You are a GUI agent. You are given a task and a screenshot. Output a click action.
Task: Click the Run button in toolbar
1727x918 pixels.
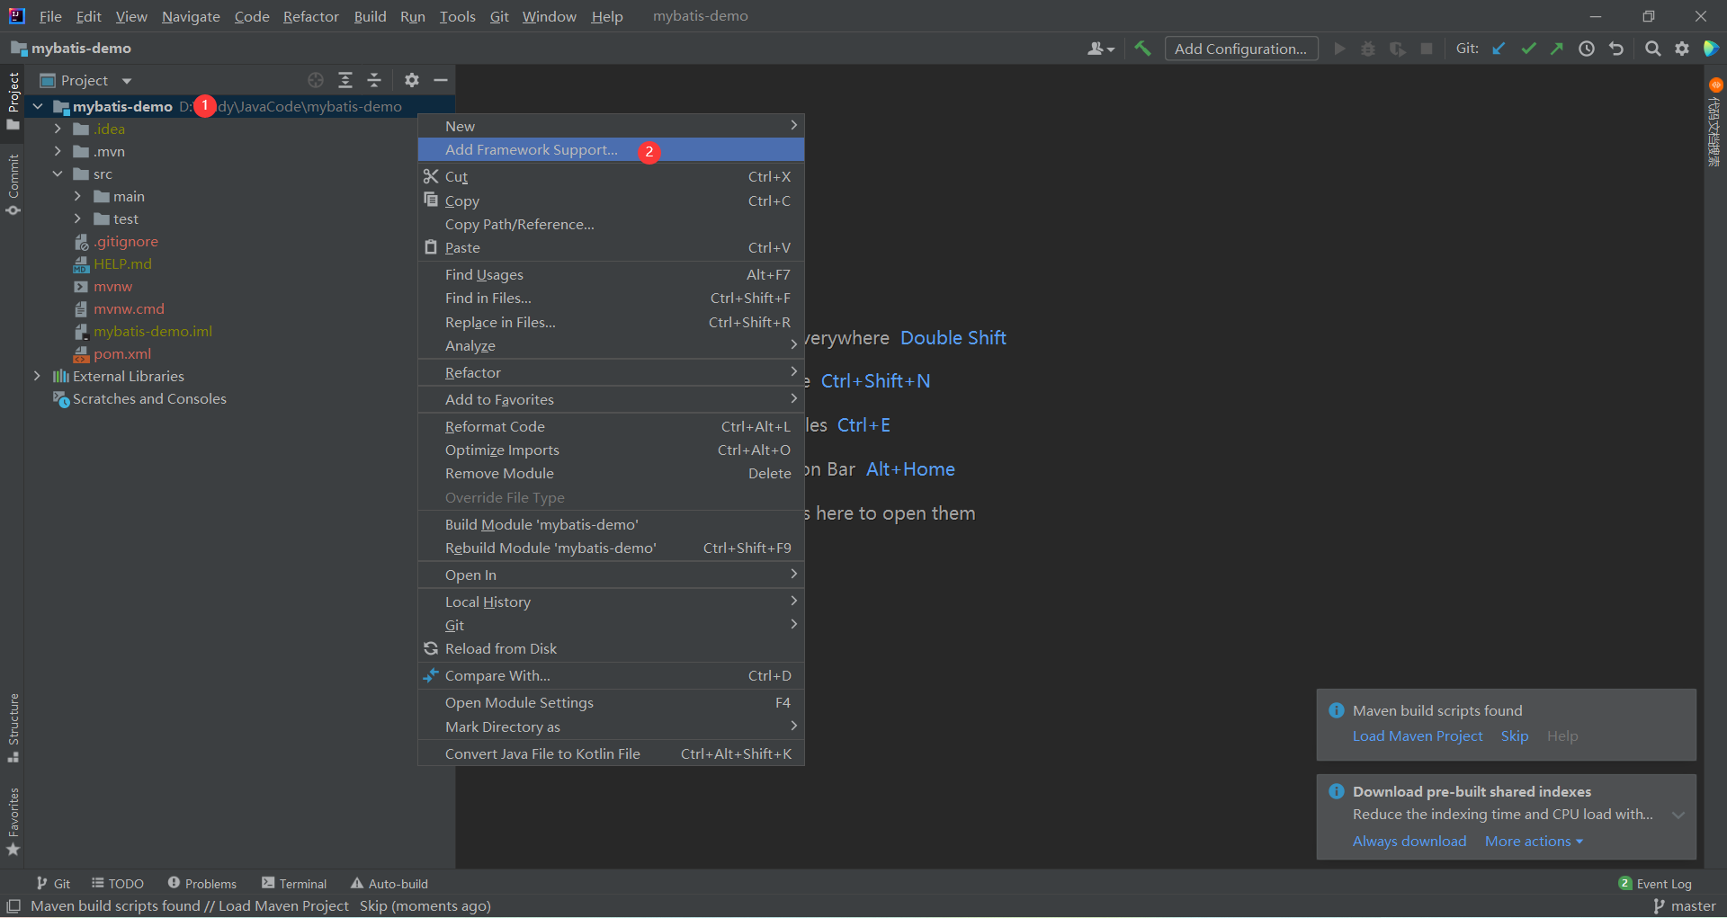pyautogui.click(x=1339, y=49)
